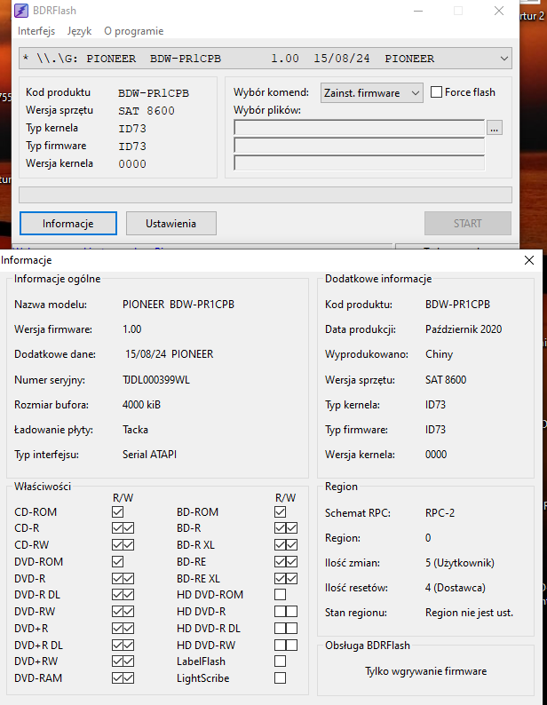Browse files with the ... button
547x705 pixels.
coord(495,128)
